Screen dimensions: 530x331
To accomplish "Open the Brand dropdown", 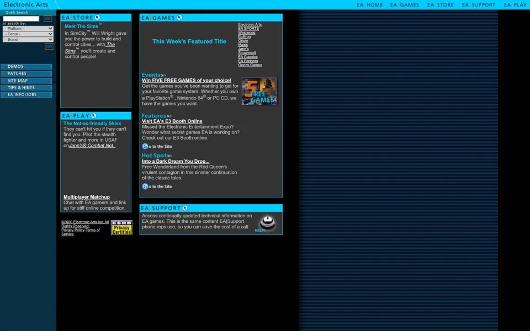I will [28, 40].
